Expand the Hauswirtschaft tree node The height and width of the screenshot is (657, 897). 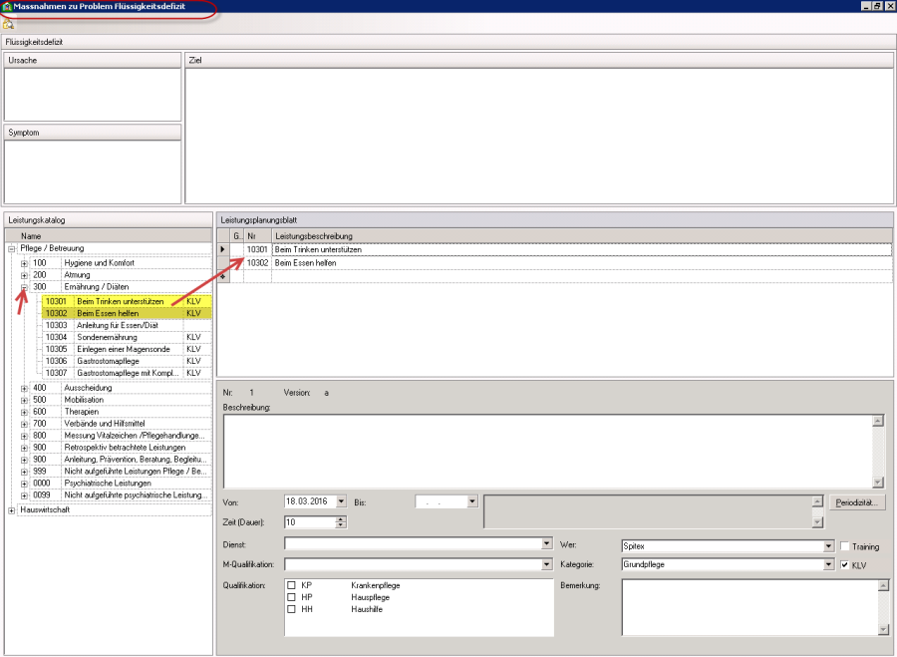(x=12, y=510)
